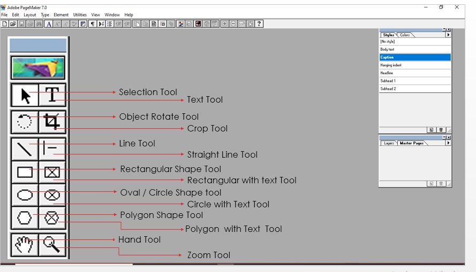
Task: Click the Spell check toolbar icon
Action: [74, 24]
